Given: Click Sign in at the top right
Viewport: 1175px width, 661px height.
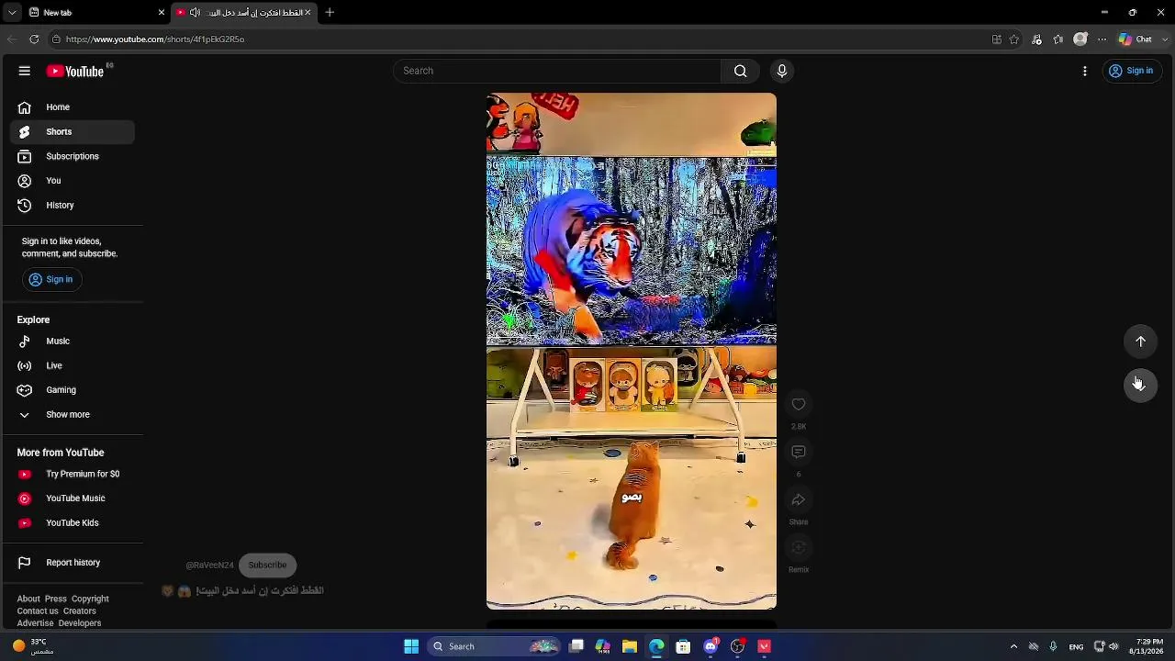Looking at the screenshot, I should point(1131,71).
